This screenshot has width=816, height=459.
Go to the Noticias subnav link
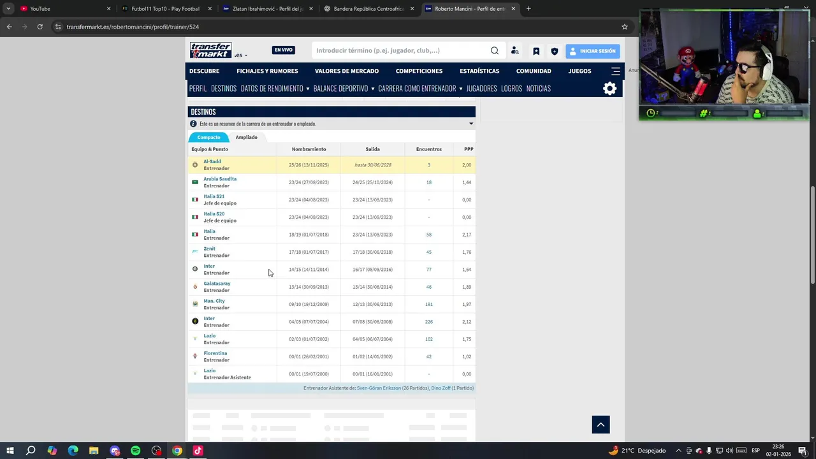pyautogui.click(x=538, y=89)
